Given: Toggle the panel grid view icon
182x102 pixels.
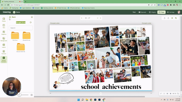Looking at the screenshot, I should tap(32, 95).
